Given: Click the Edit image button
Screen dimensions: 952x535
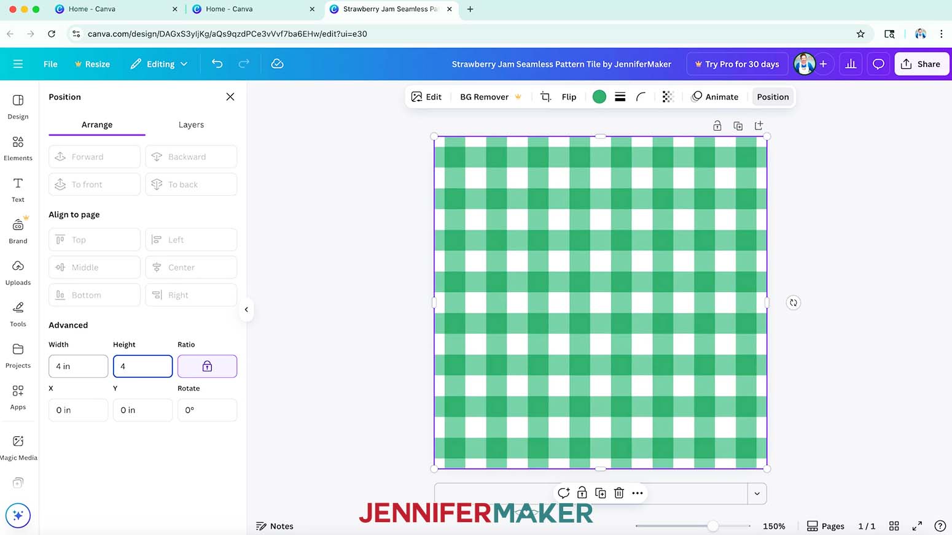Looking at the screenshot, I should (x=426, y=97).
